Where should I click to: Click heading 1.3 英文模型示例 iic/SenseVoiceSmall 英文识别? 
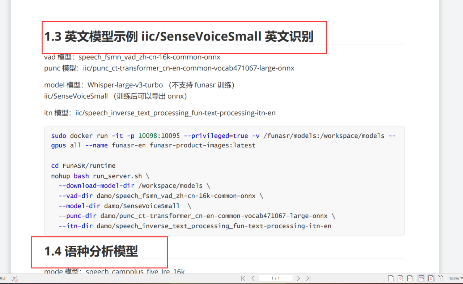(x=179, y=36)
